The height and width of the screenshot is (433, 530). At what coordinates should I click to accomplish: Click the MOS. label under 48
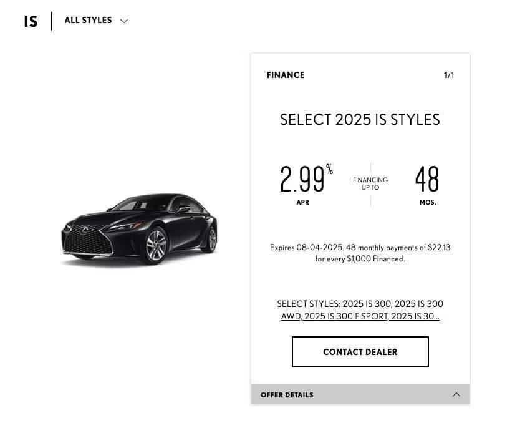click(428, 202)
